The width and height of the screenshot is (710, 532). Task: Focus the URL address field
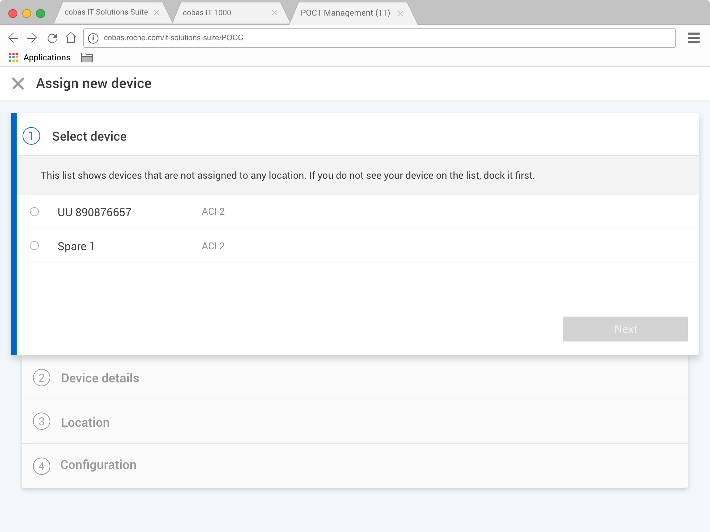pyautogui.click(x=381, y=38)
